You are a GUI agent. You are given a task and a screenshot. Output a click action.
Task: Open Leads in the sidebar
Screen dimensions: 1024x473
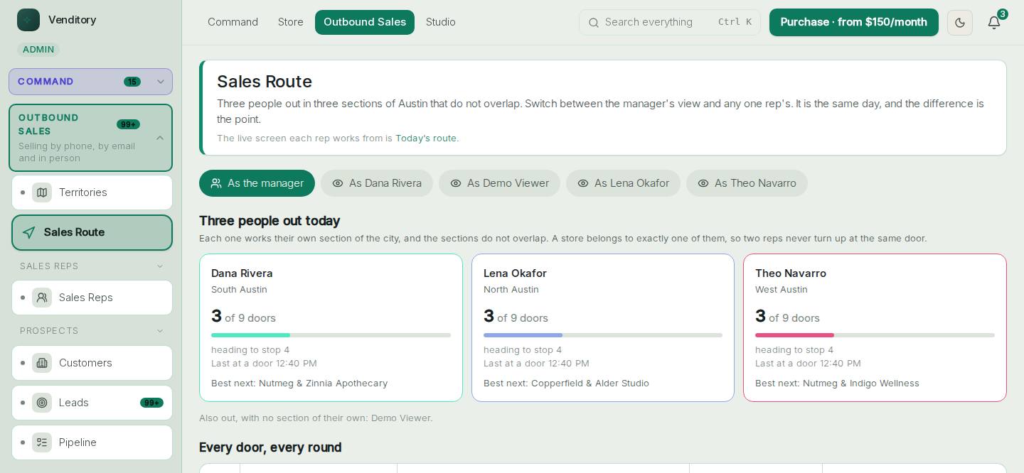pos(92,403)
